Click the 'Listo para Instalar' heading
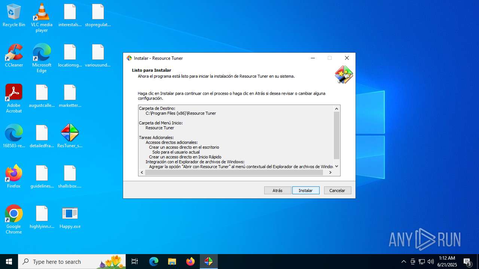Viewport: 479px width, 269px height. tap(152, 70)
